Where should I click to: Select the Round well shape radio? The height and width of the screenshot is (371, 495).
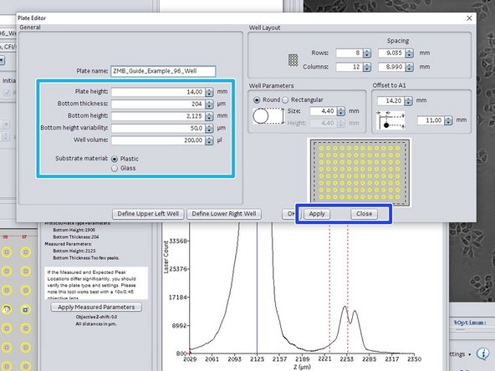257,100
